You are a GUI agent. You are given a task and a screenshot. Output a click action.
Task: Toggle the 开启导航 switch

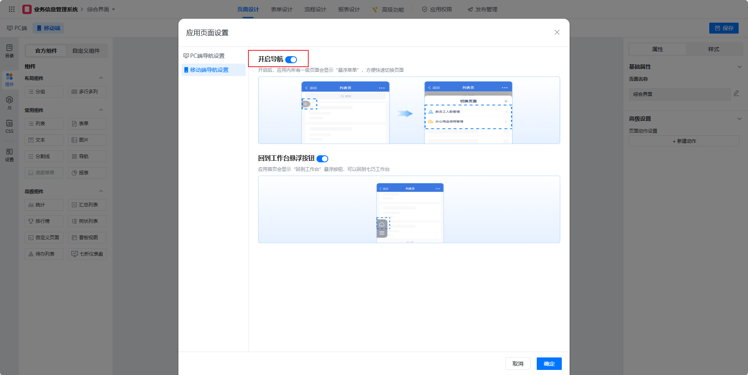[x=291, y=60]
